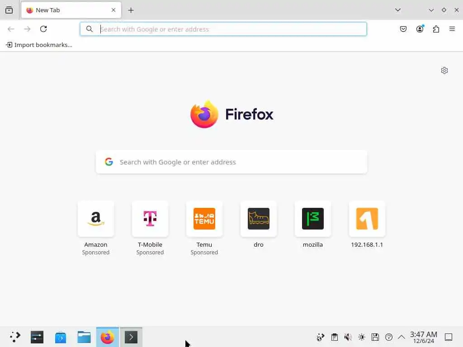Go forward one page
Viewport: 463px width, 347px height.
pos(27,29)
